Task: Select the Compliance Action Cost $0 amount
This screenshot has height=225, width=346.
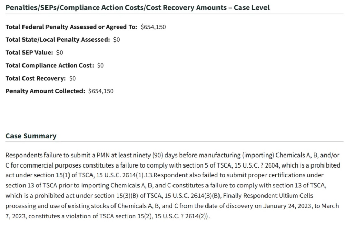Action: 100,66
